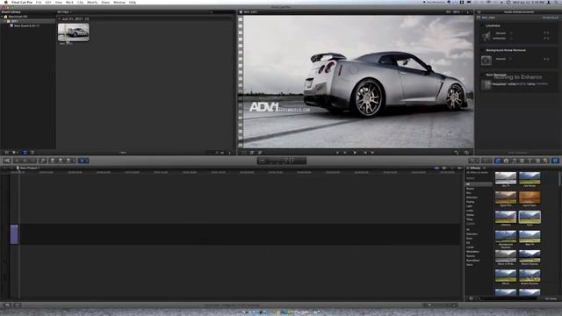562x316 pixels.
Task: Open the File menu
Action: coord(39,2)
